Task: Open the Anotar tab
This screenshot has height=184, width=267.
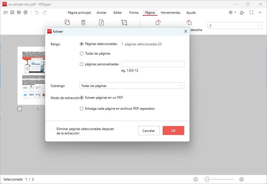Action: (101, 13)
